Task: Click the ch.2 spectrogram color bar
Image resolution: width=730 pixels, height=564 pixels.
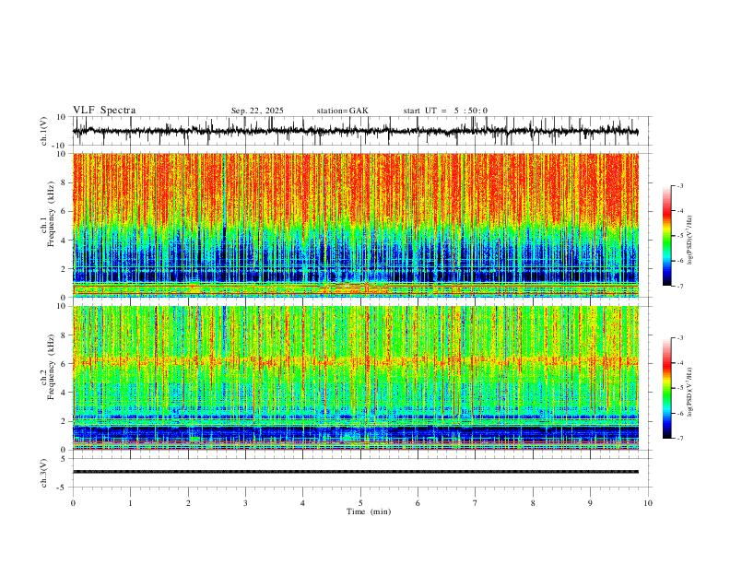Action: [x=666, y=388]
